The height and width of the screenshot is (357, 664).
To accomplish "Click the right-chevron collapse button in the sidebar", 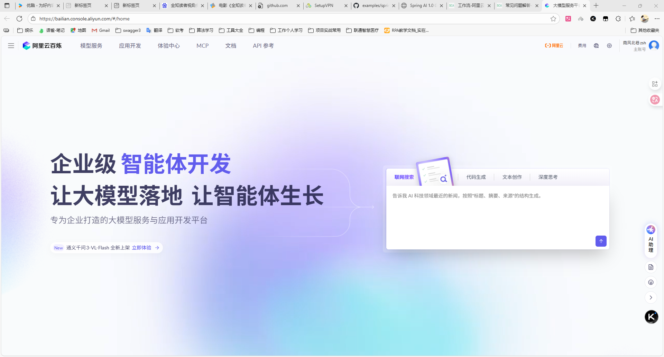I will click(651, 297).
